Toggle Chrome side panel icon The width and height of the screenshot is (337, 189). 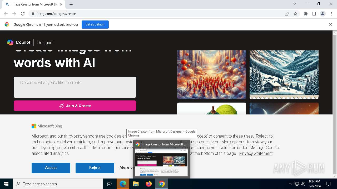314,14
